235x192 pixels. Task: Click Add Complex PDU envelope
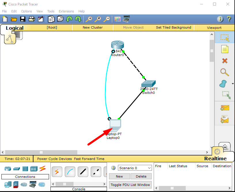[225, 119]
